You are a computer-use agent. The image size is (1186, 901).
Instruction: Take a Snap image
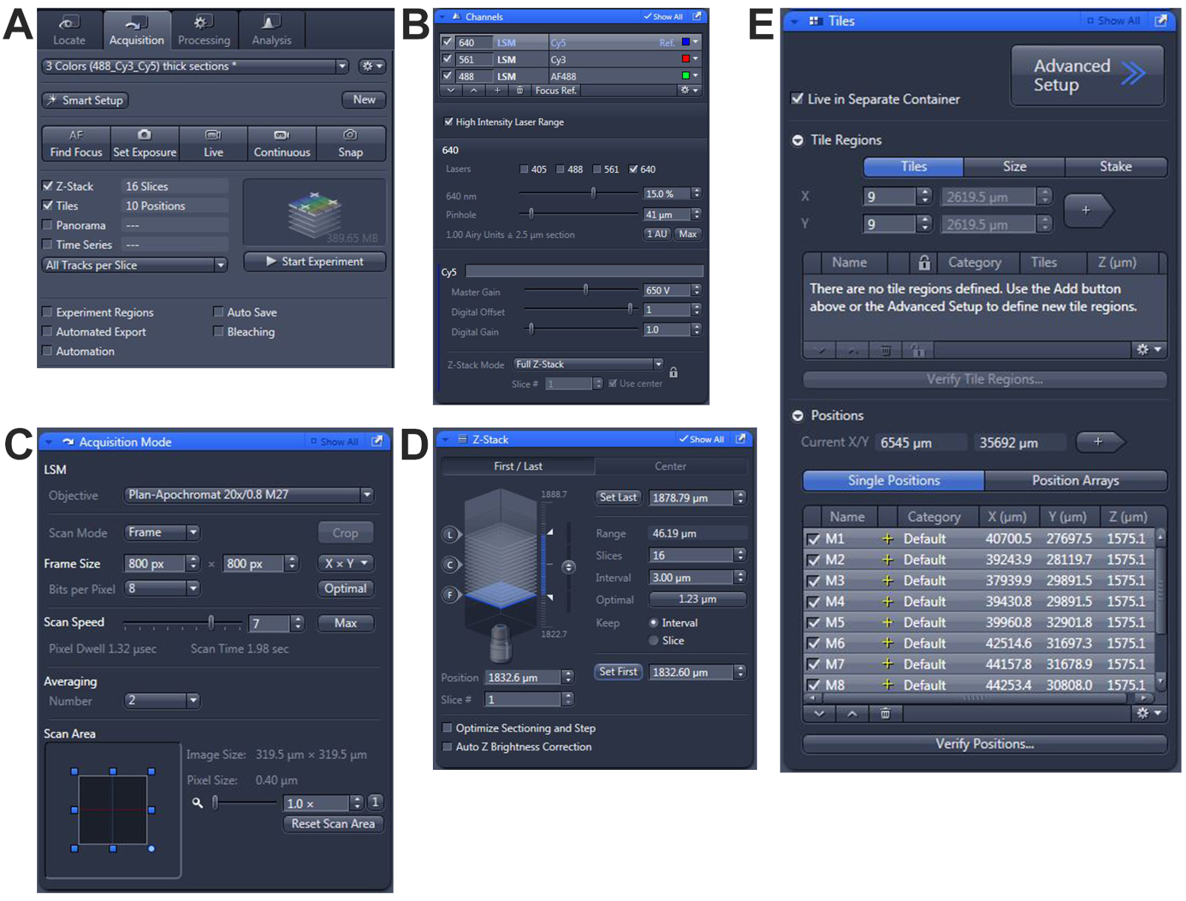pyautogui.click(x=351, y=143)
